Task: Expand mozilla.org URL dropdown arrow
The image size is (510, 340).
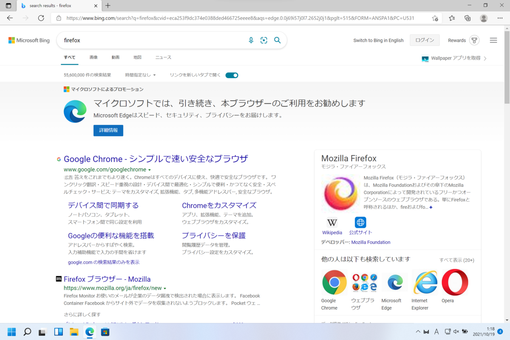Action: pos(165,288)
